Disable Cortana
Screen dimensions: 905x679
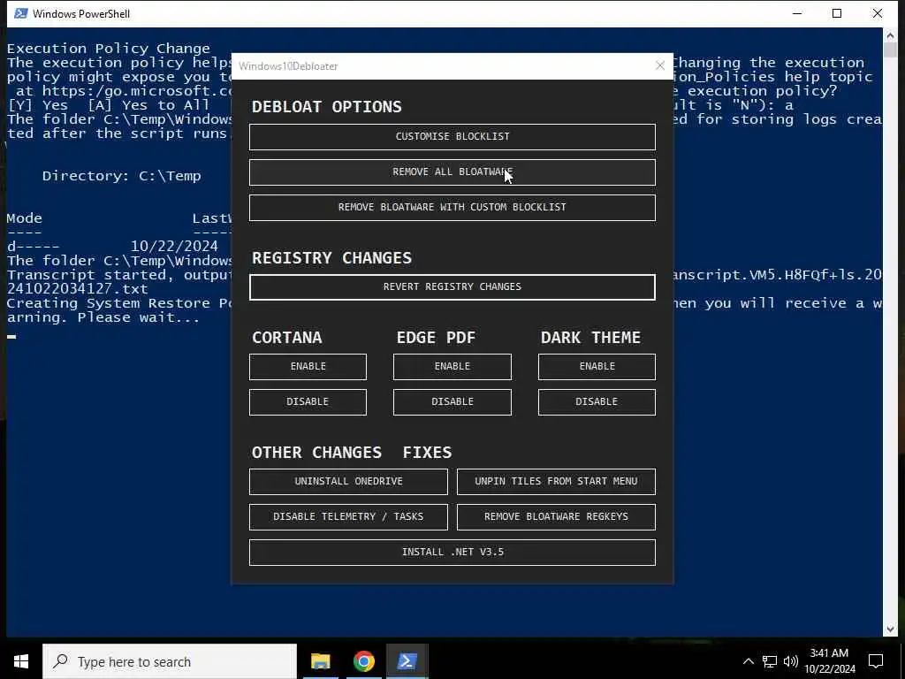308,402
